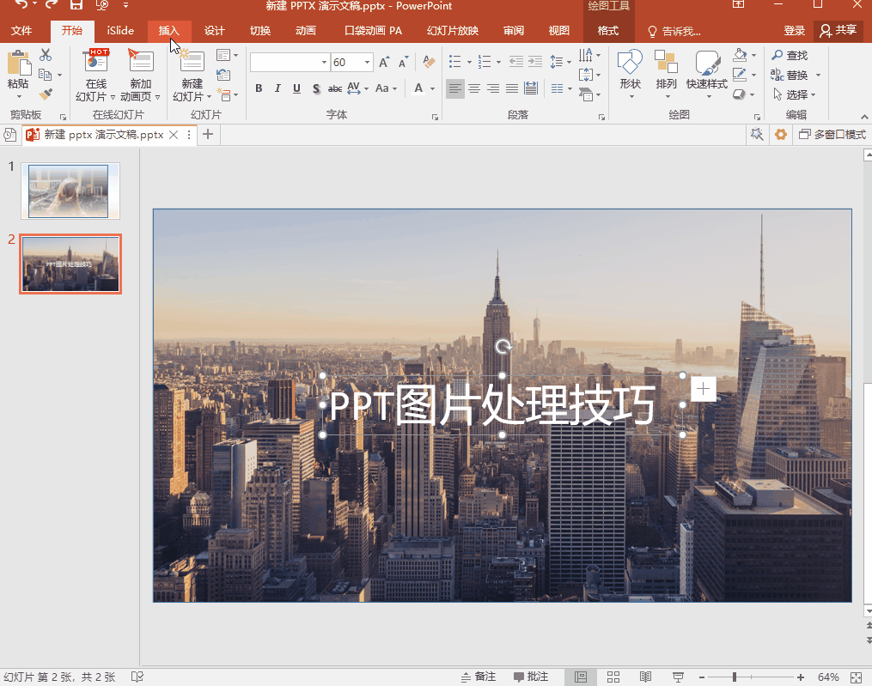Switch to the 插入 ribbon tab
The image size is (872, 686).
(169, 31)
